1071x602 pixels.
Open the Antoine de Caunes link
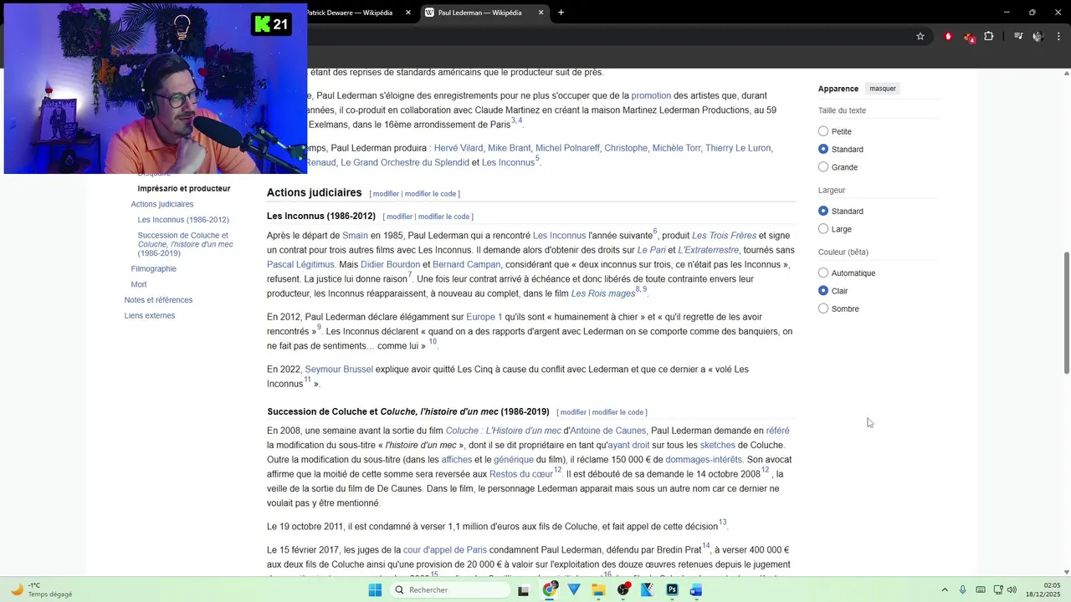(608, 431)
